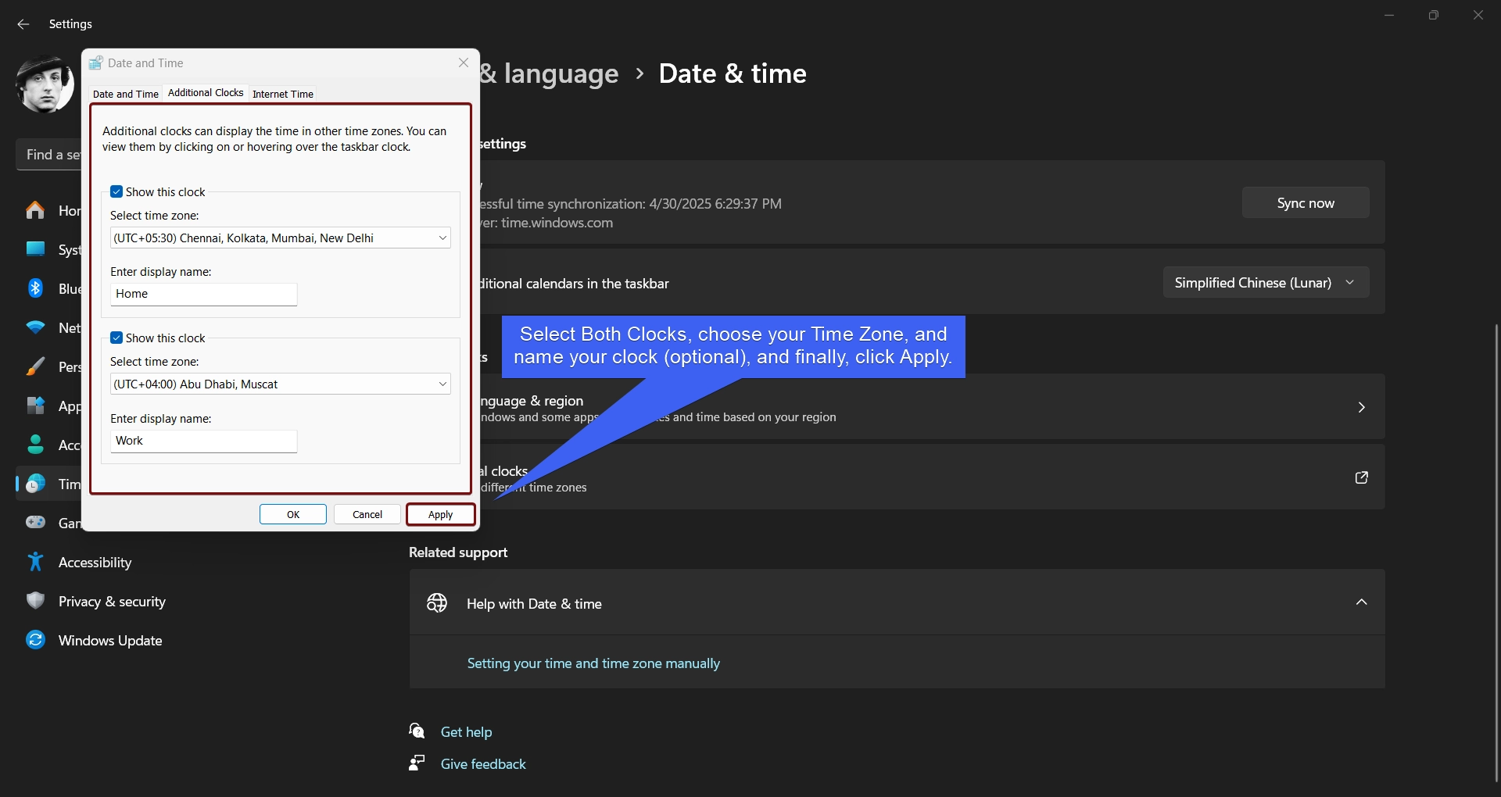Click the Get help headset icon

coord(417,731)
